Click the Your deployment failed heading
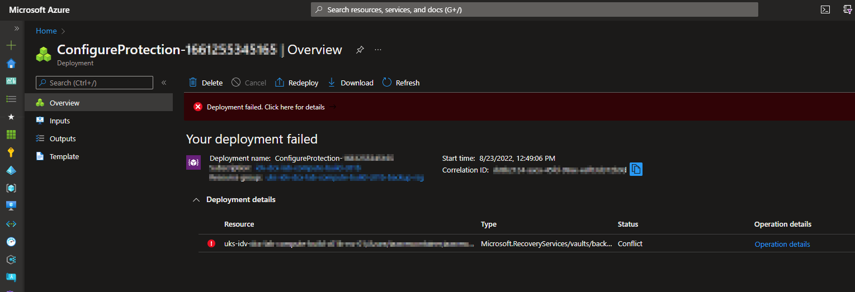The width and height of the screenshot is (855, 292). pos(252,139)
